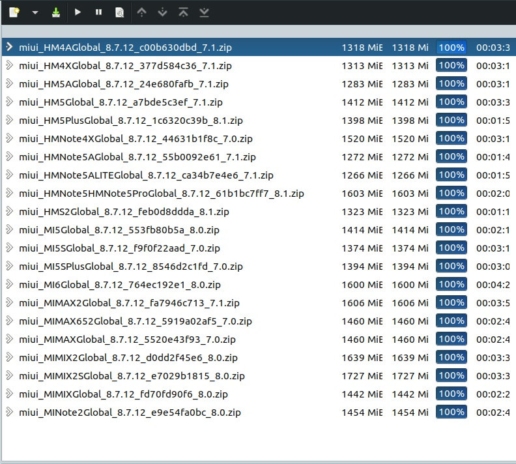Click the 100% progress bar of miui_MIMAX2Global
The height and width of the screenshot is (464, 516).
(451, 303)
